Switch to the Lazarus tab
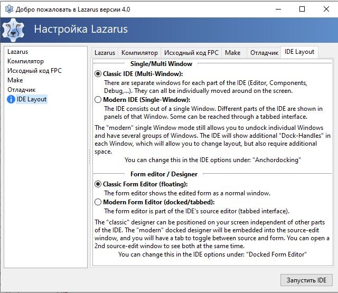 (x=105, y=53)
